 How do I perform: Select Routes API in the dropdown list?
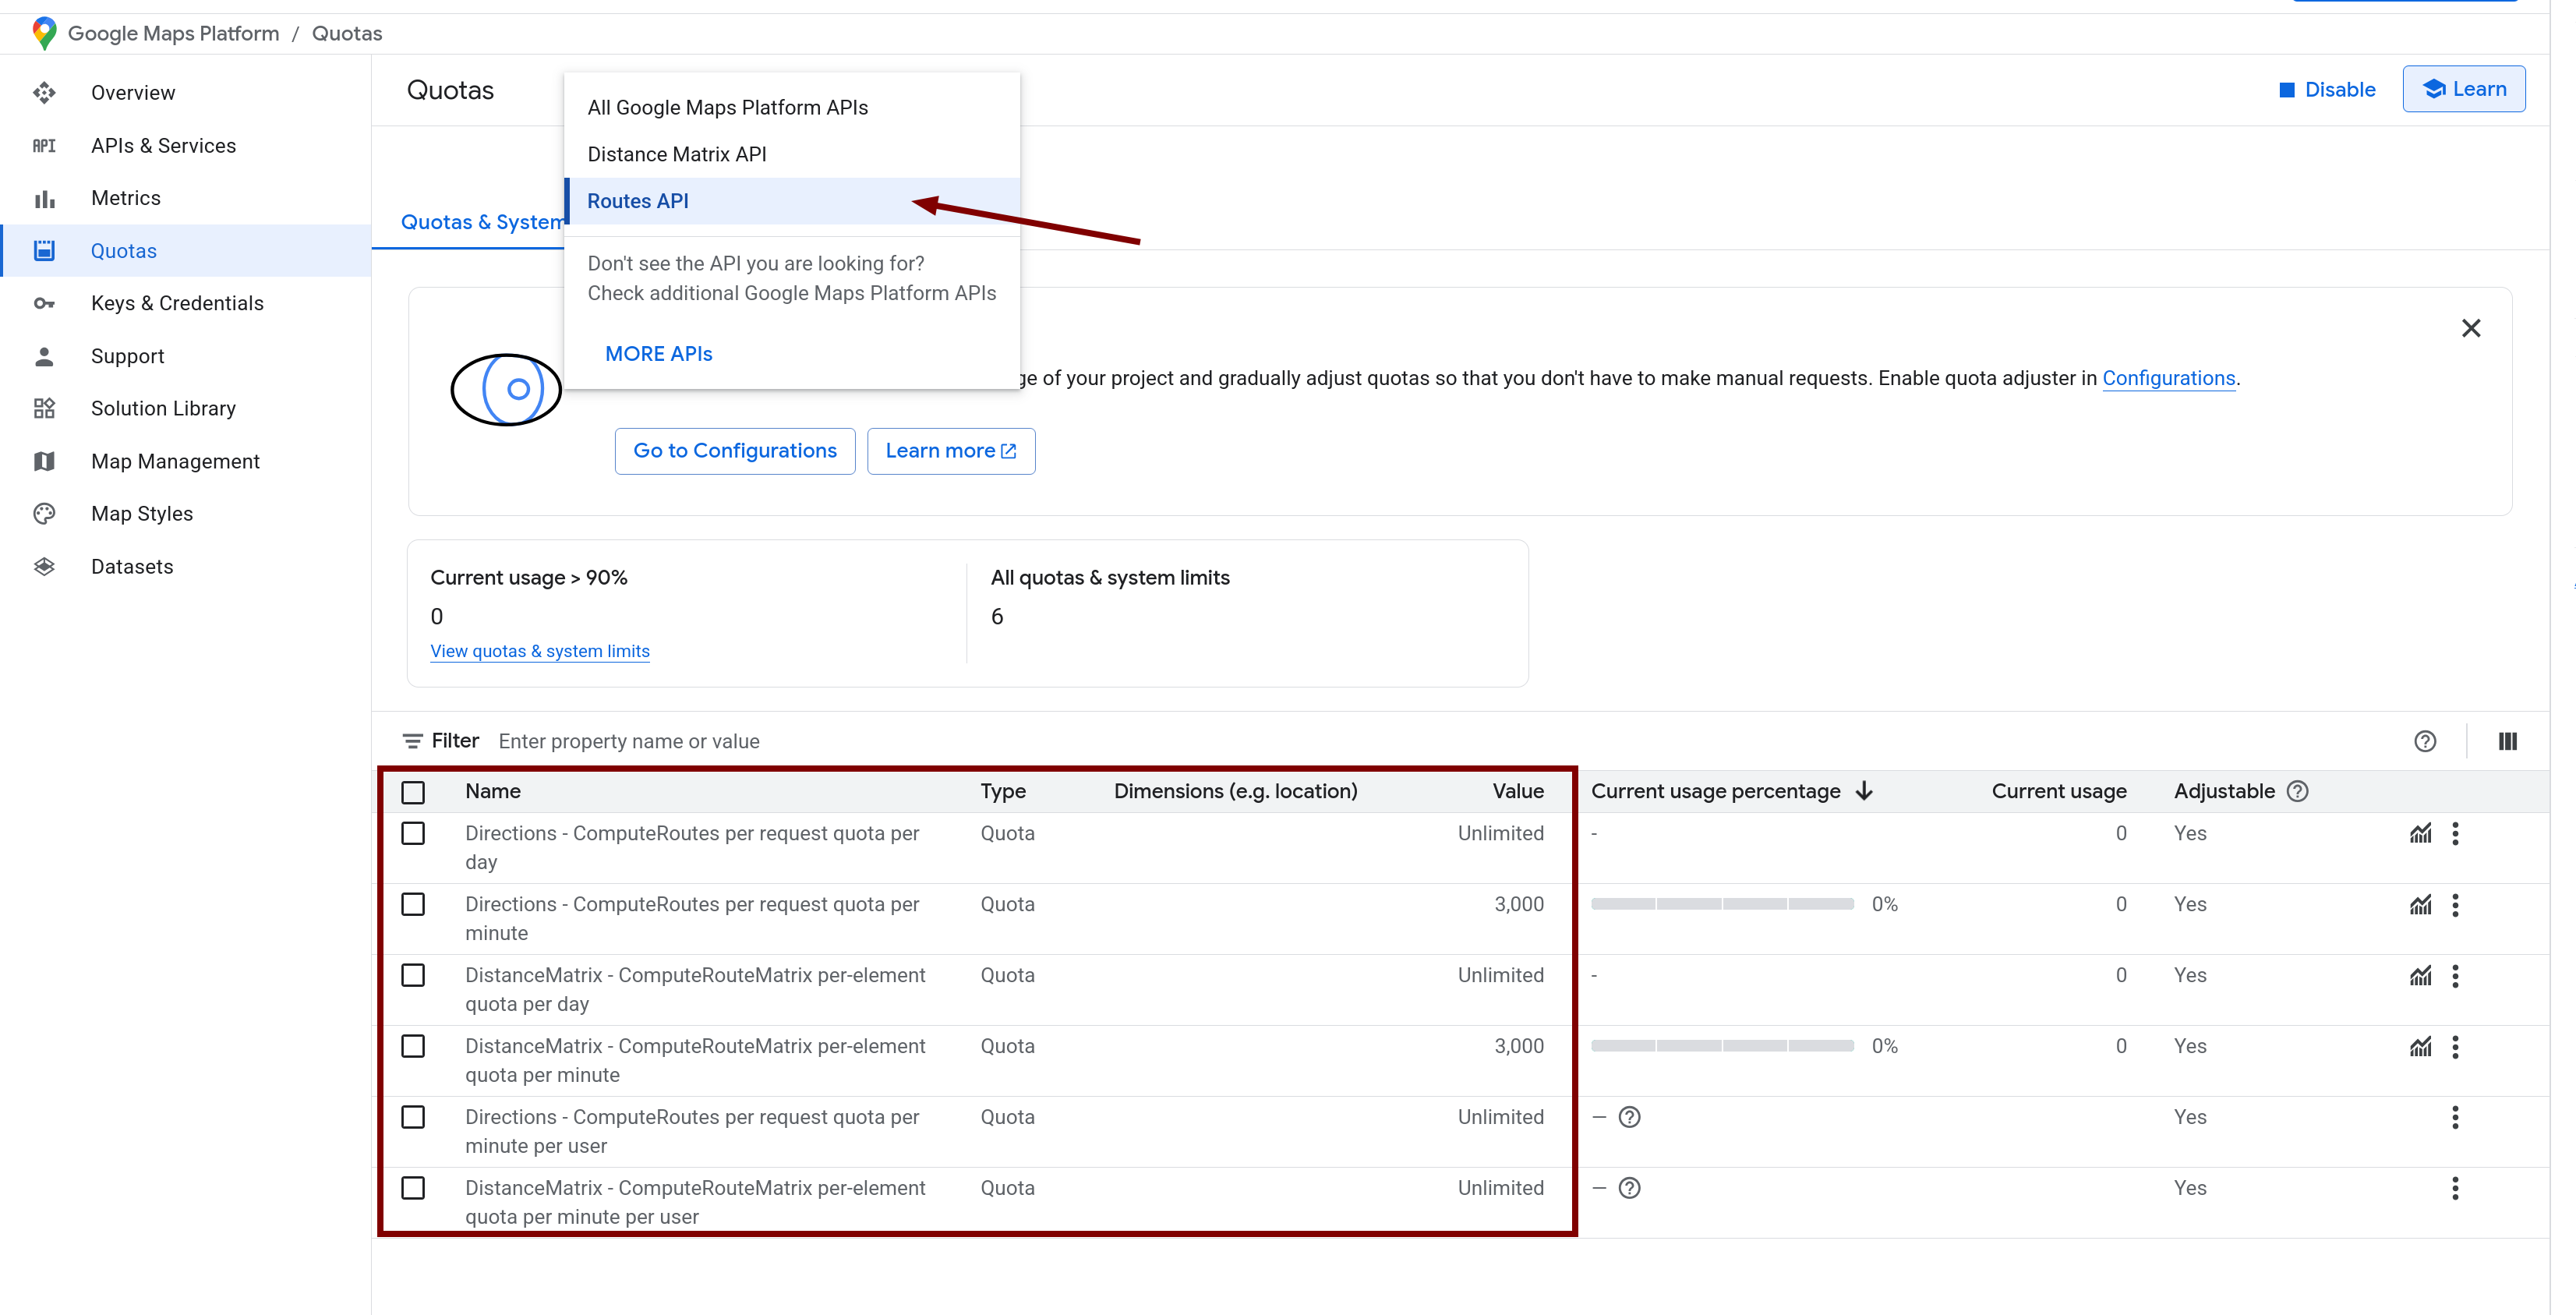coord(638,201)
